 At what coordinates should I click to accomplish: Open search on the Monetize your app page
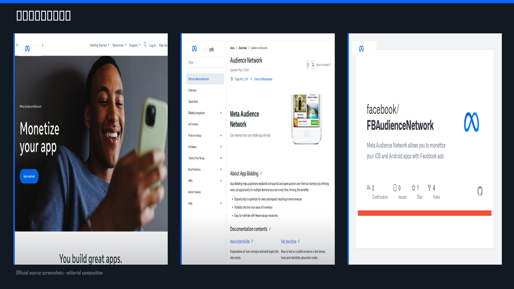[x=145, y=45]
